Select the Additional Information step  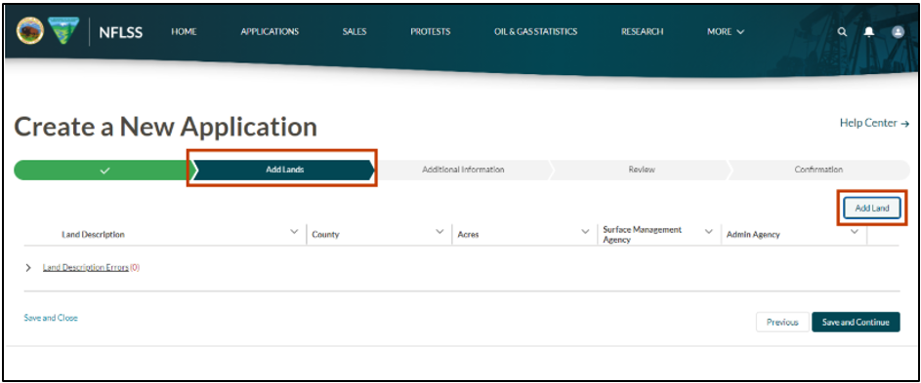click(x=463, y=170)
